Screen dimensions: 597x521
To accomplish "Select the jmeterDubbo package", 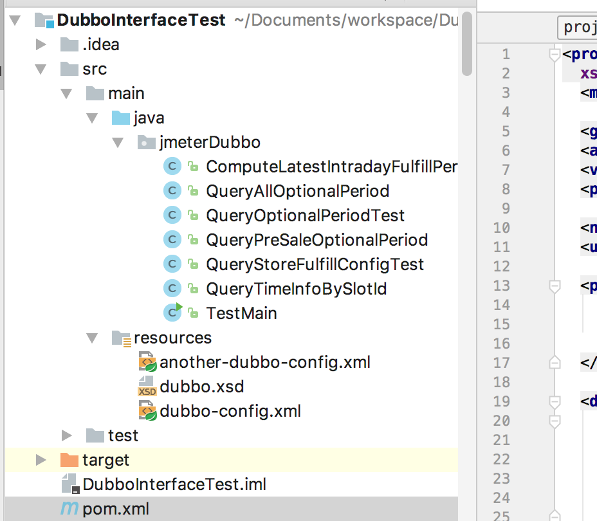I will [210, 143].
